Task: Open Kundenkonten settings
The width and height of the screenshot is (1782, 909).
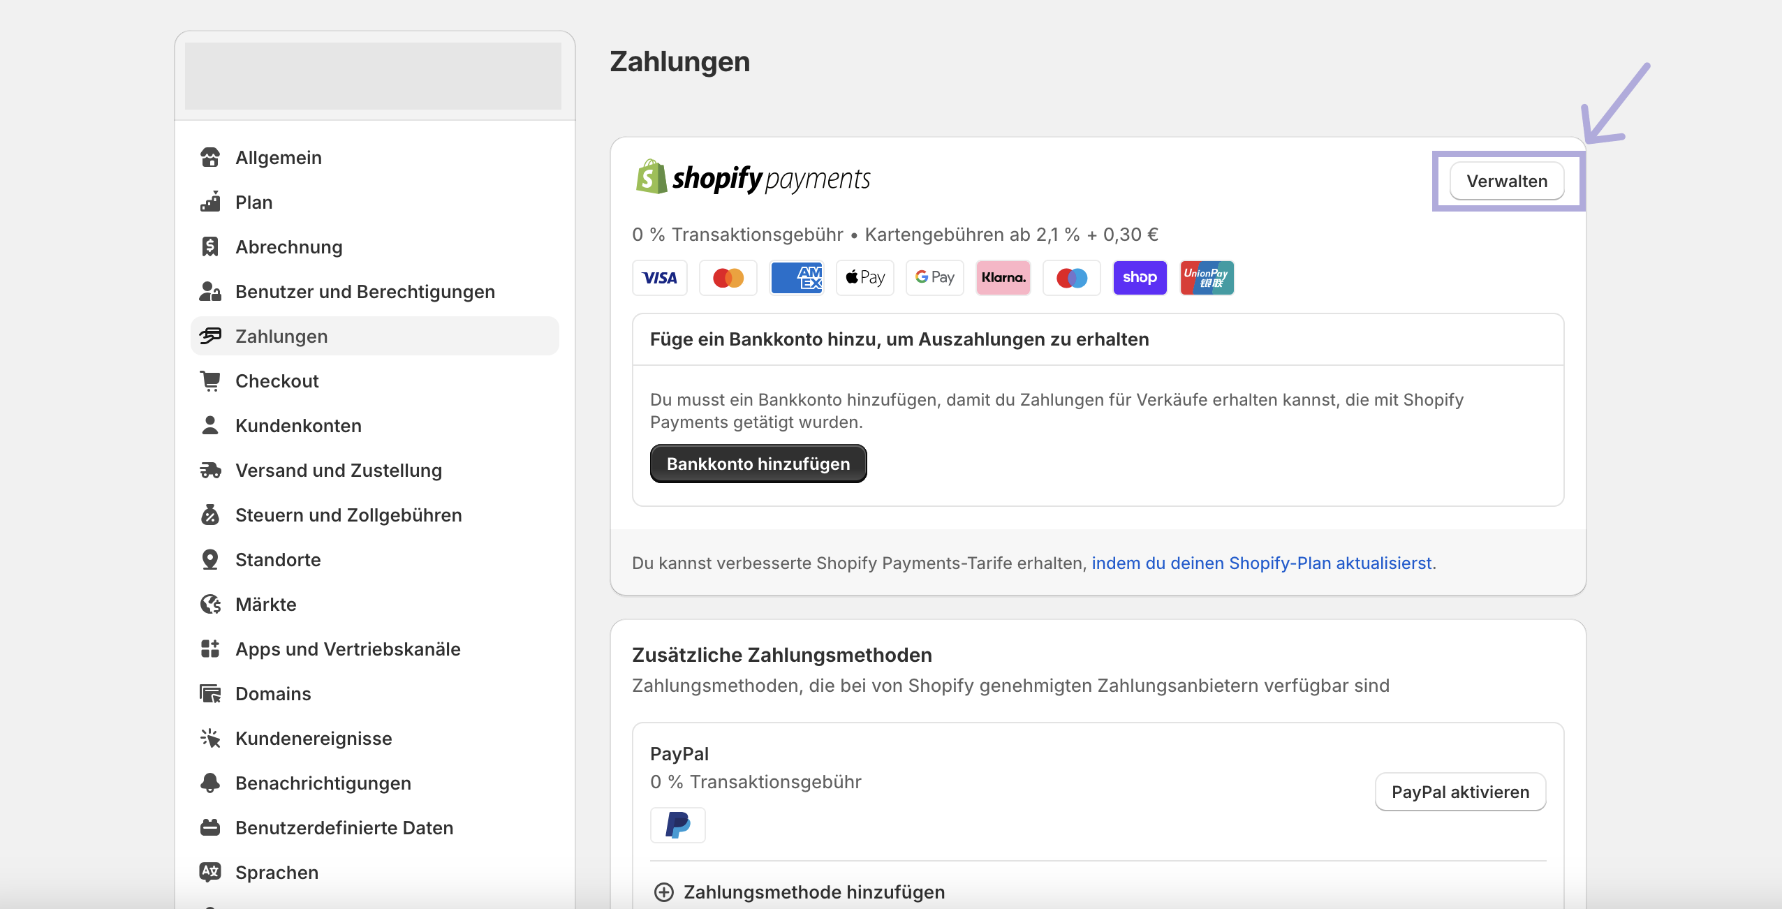Action: tap(374, 426)
